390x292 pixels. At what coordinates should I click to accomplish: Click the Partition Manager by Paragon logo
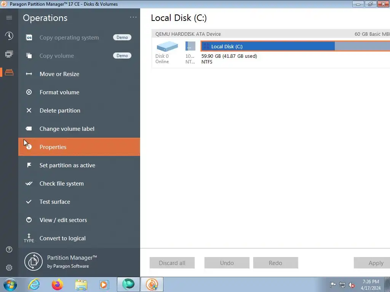tap(34, 262)
